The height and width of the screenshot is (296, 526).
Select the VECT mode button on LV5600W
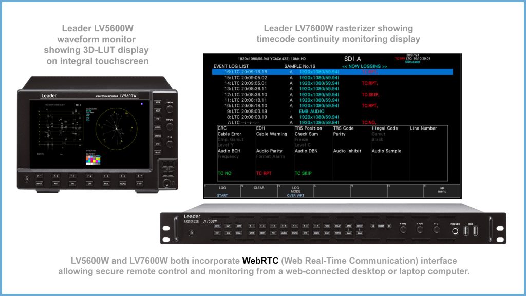[x=158, y=110]
